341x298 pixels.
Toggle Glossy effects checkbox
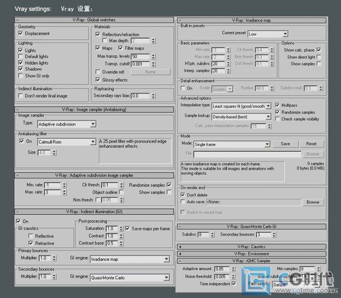98,79
